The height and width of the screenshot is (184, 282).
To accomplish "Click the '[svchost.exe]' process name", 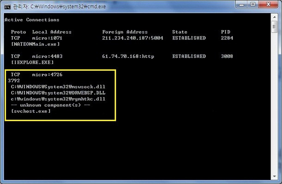I will [x=31, y=111].
